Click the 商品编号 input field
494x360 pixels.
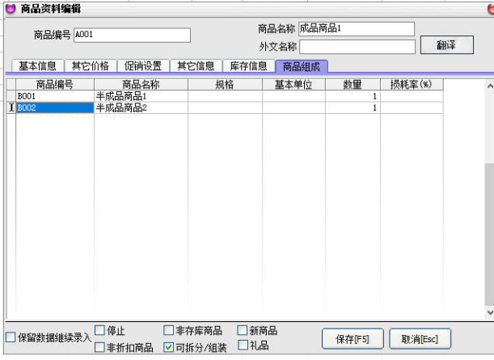pyautogui.click(x=132, y=36)
